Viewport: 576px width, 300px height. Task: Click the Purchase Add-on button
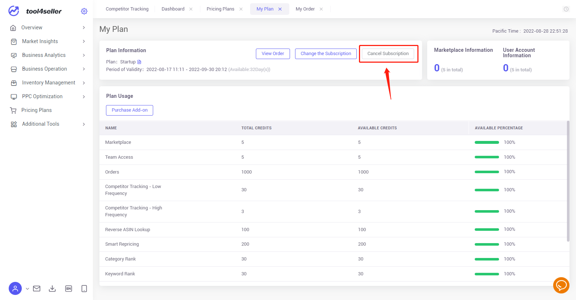tap(130, 110)
